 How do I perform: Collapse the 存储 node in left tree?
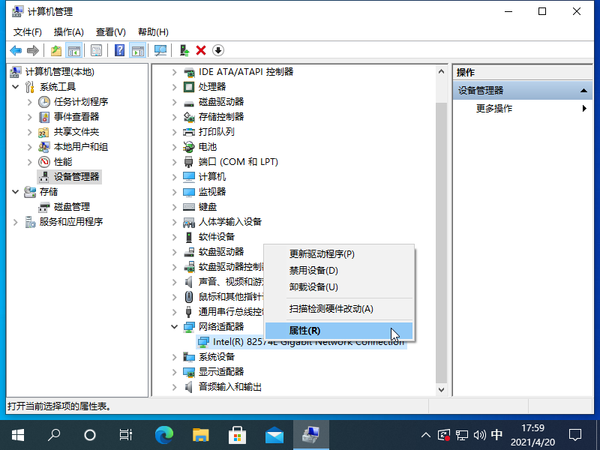pyautogui.click(x=16, y=192)
